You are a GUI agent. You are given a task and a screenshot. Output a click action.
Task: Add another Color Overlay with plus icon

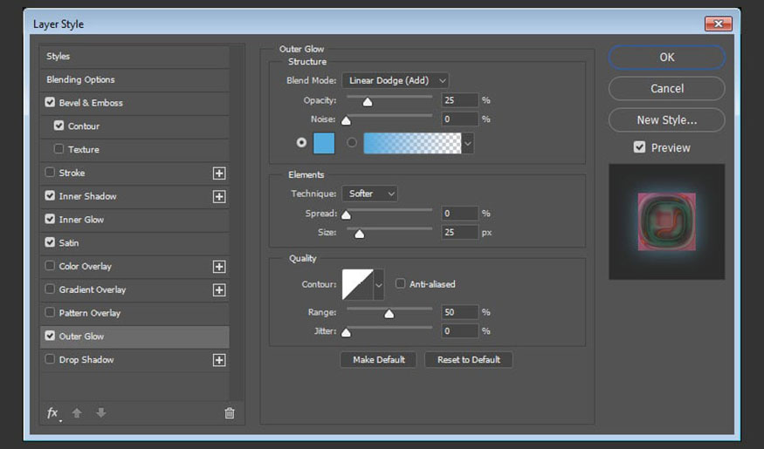tap(219, 267)
